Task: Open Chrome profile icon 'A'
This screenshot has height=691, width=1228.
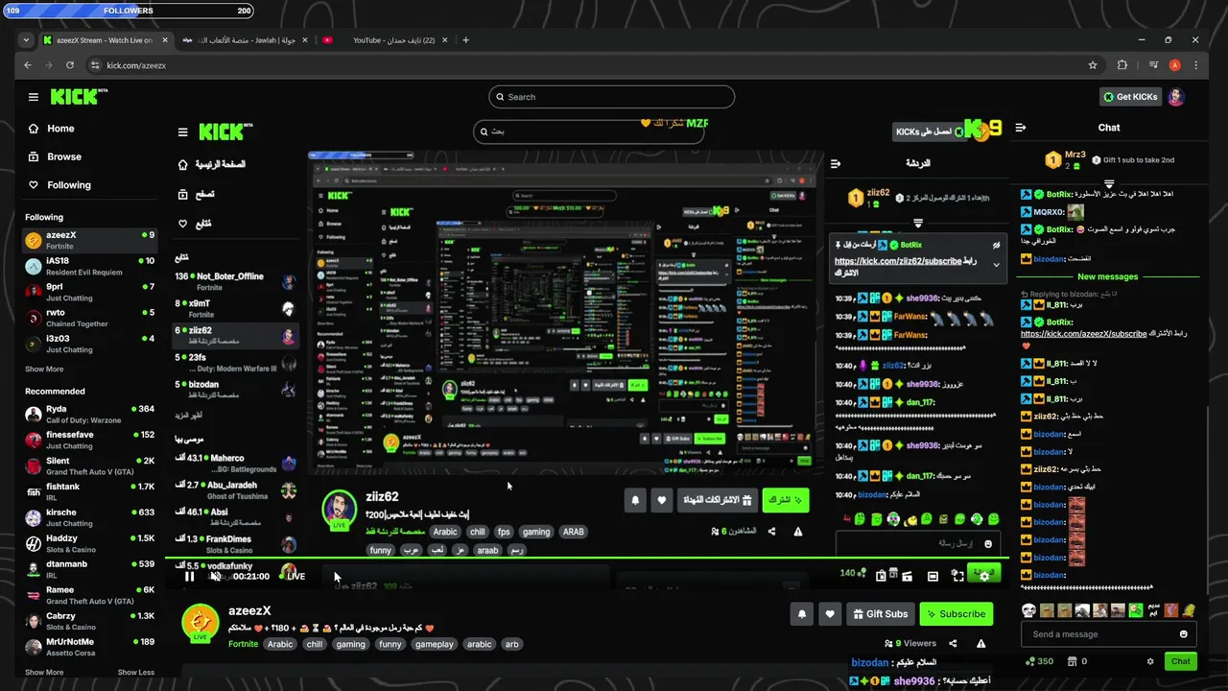Action: click(1175, 65)
